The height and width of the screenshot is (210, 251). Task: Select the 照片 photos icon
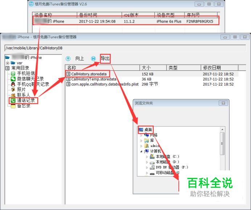(x=13, y=90)
